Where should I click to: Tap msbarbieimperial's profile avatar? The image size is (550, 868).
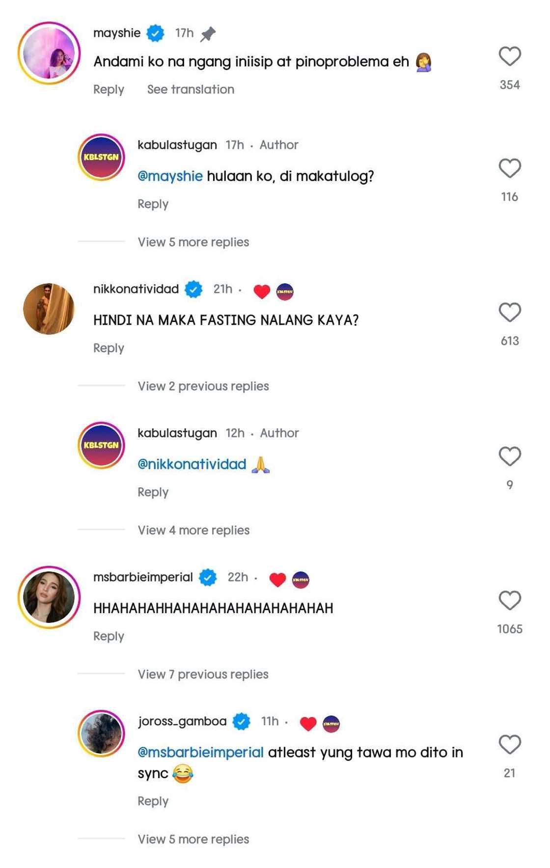click(49, 597)
